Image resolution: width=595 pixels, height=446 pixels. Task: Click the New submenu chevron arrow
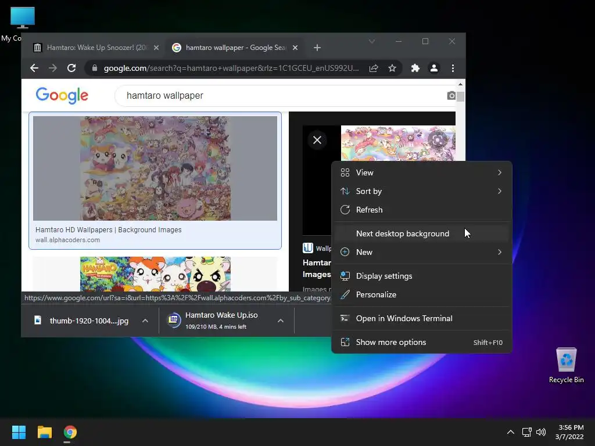pos(499,252)
